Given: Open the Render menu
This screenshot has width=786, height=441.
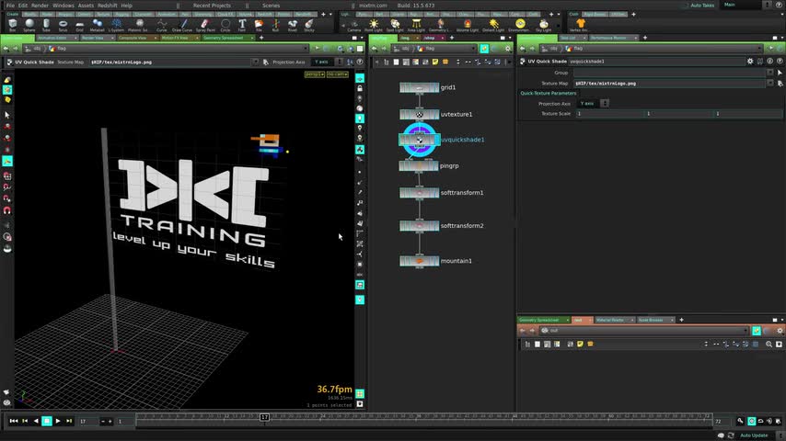Looking at the screenshot, I should click(40, 6).
